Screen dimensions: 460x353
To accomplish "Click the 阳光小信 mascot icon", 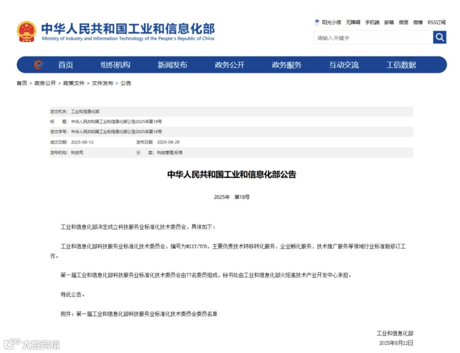I will 317,22.
